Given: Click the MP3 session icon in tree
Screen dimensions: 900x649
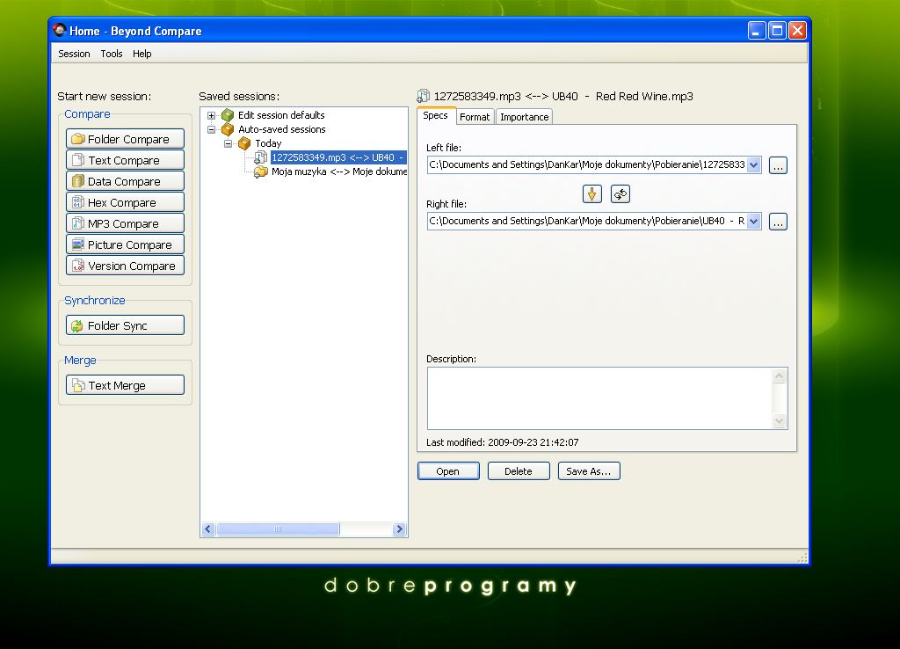Looking at the screenshot, I should [260, 157].
